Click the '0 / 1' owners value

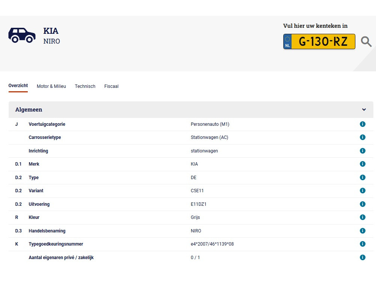point(195,257)
